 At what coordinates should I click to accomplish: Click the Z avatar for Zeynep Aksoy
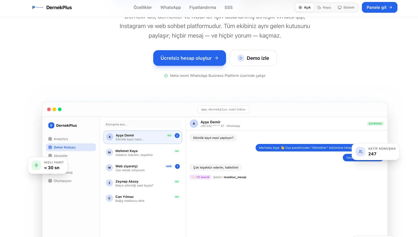point(109,183)
